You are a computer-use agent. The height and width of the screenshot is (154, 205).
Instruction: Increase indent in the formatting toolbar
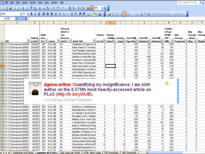(84, 14)
